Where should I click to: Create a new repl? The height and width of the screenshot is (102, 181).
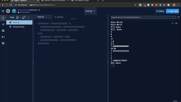click(173, 11)
